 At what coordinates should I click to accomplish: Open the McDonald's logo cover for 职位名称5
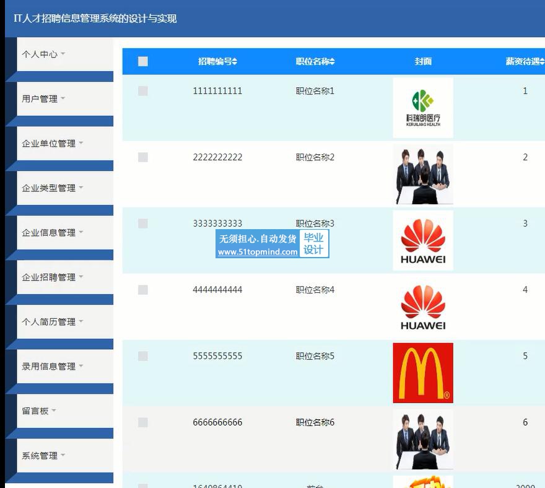pyautogui.click(x=423, y=373)
